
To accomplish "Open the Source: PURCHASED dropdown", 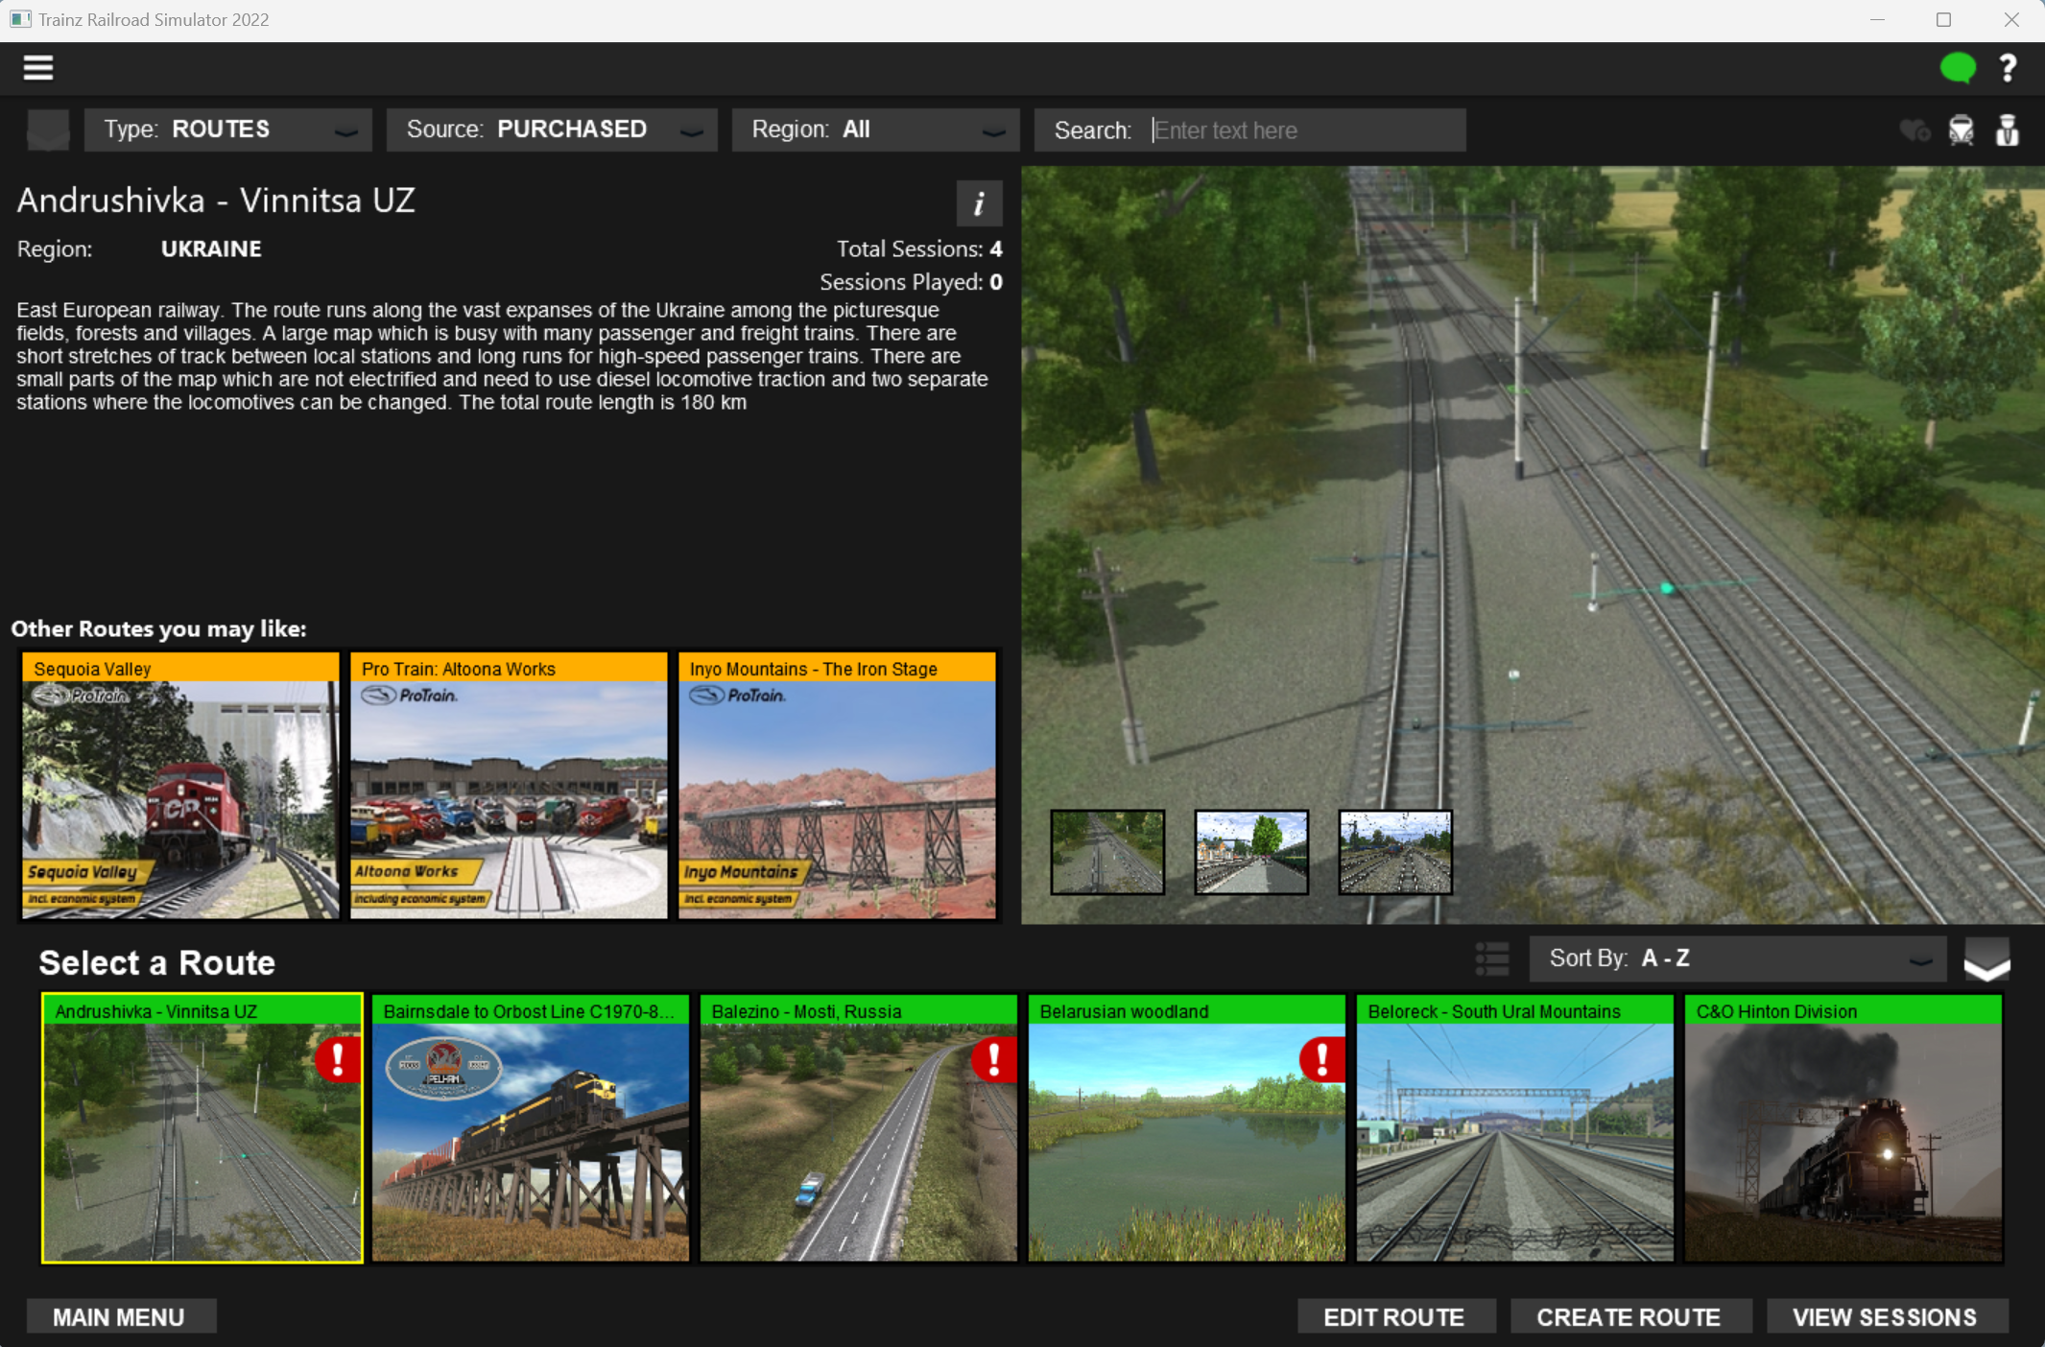I will 552,130.
